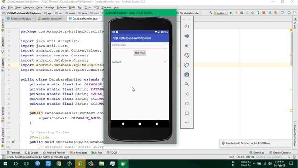Tap the phone's on-screen Back button
Screen dimensions: 298x168
point(123,124)
